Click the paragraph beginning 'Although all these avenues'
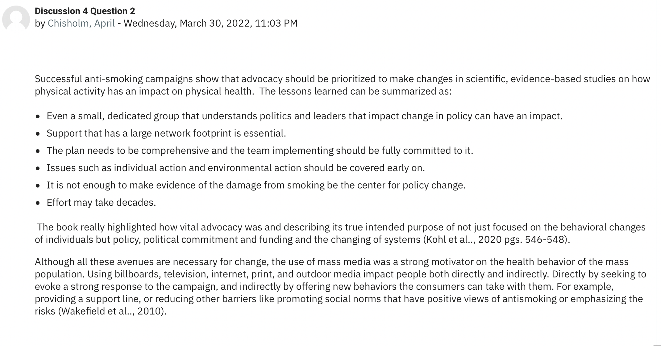 [340, 286]
